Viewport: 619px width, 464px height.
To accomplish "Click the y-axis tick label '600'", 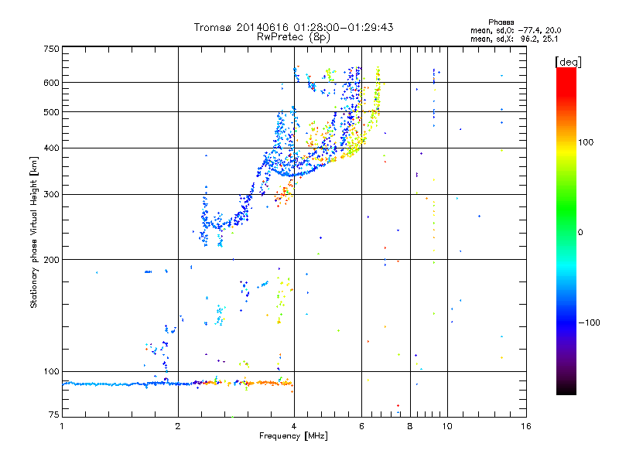I will [51, 83].
